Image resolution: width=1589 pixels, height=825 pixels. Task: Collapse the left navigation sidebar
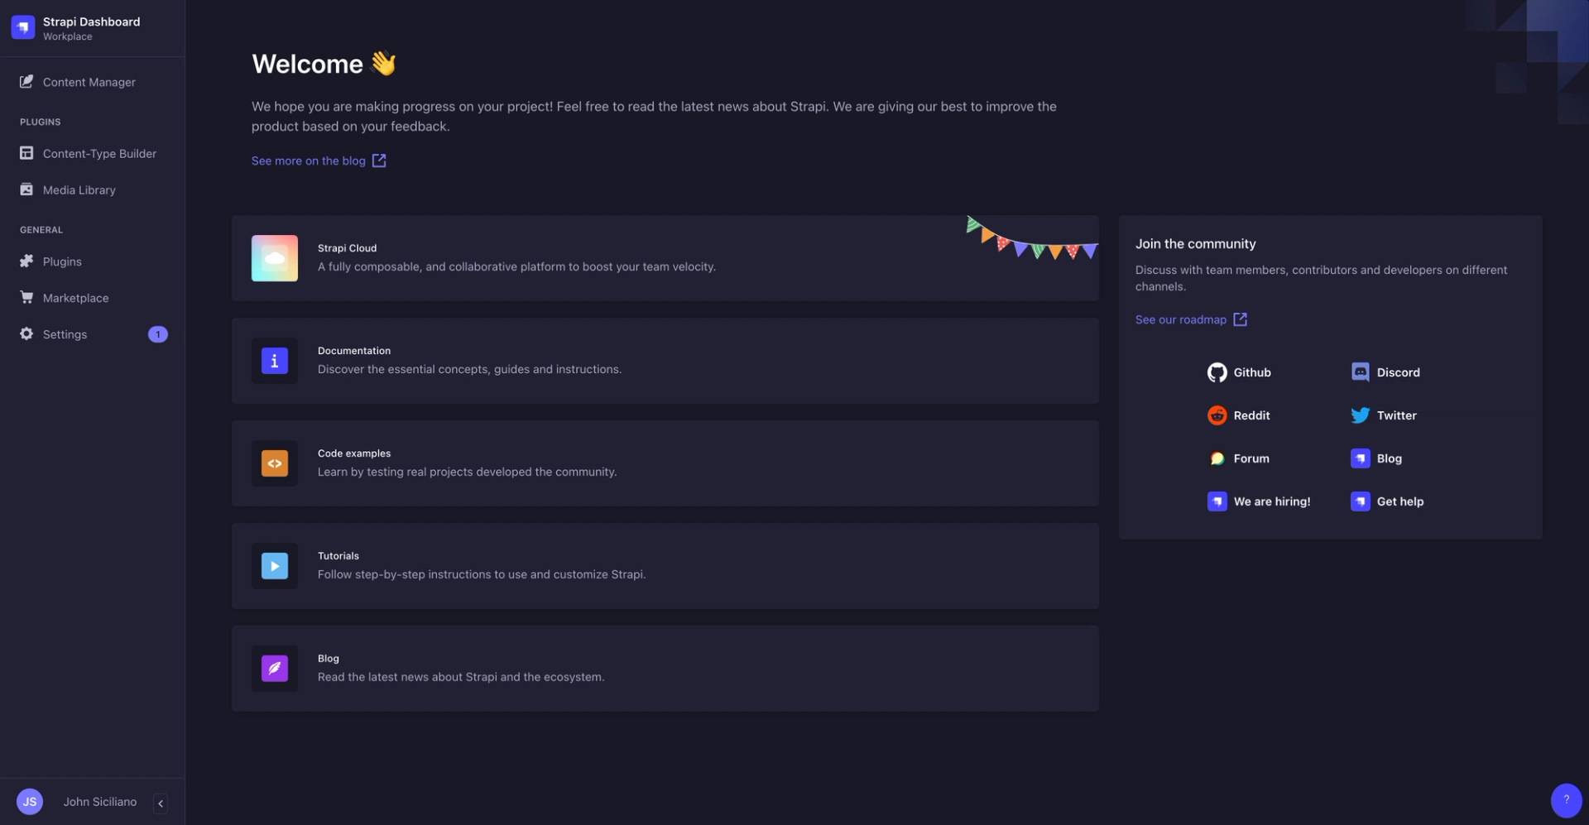[x=160, y=803]
